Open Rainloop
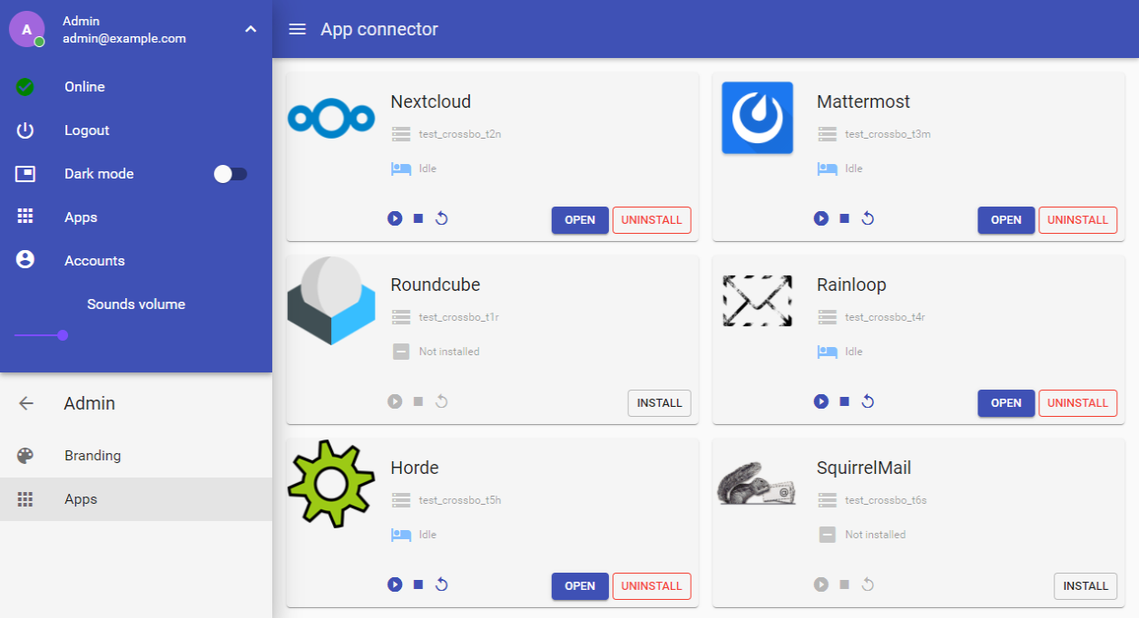This screenshot has width=1139, height=618. 1006,403
